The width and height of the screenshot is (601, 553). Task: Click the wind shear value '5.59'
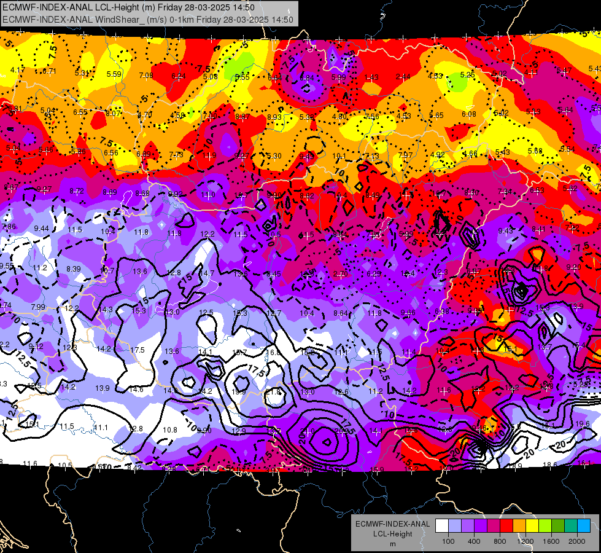point(114,74)
